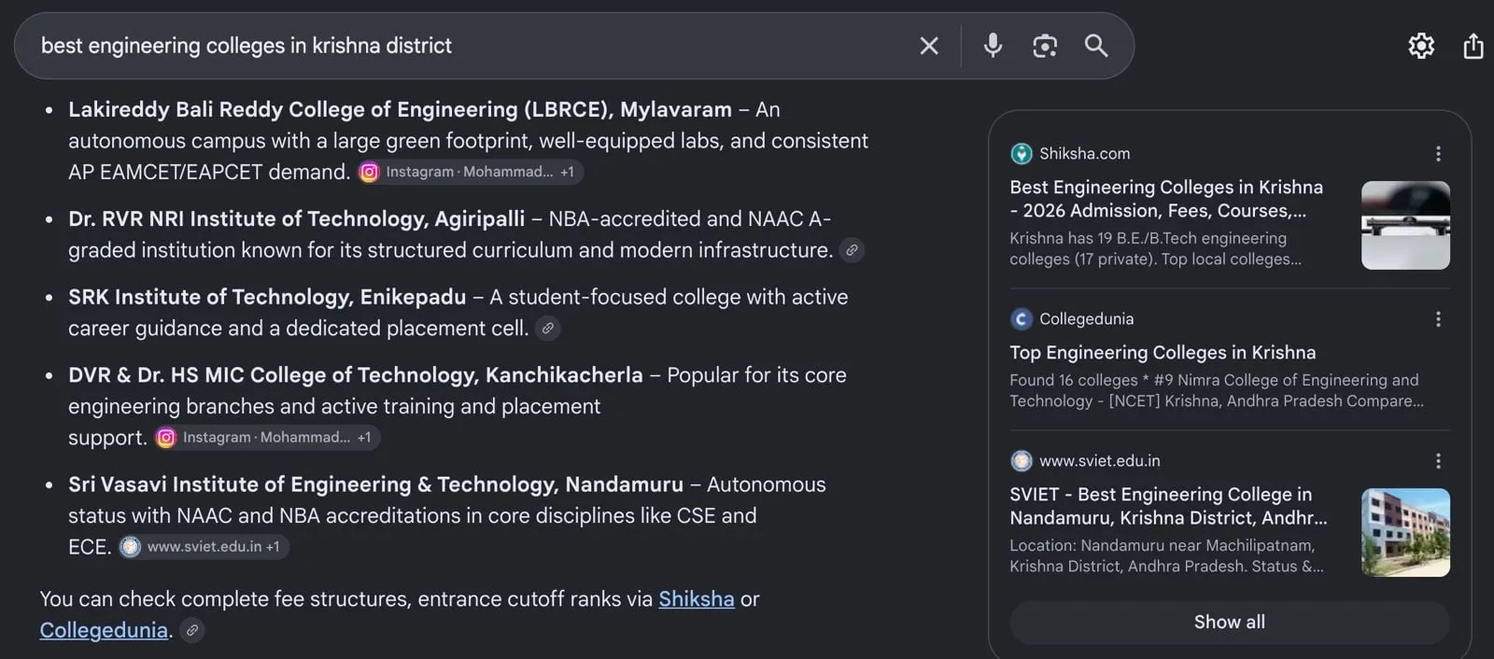Viewport: 1494px width, 659px height.
Task: Open Best Engineering Colleges in Krishna Shiksha result
Action: tap(1166, 199)
